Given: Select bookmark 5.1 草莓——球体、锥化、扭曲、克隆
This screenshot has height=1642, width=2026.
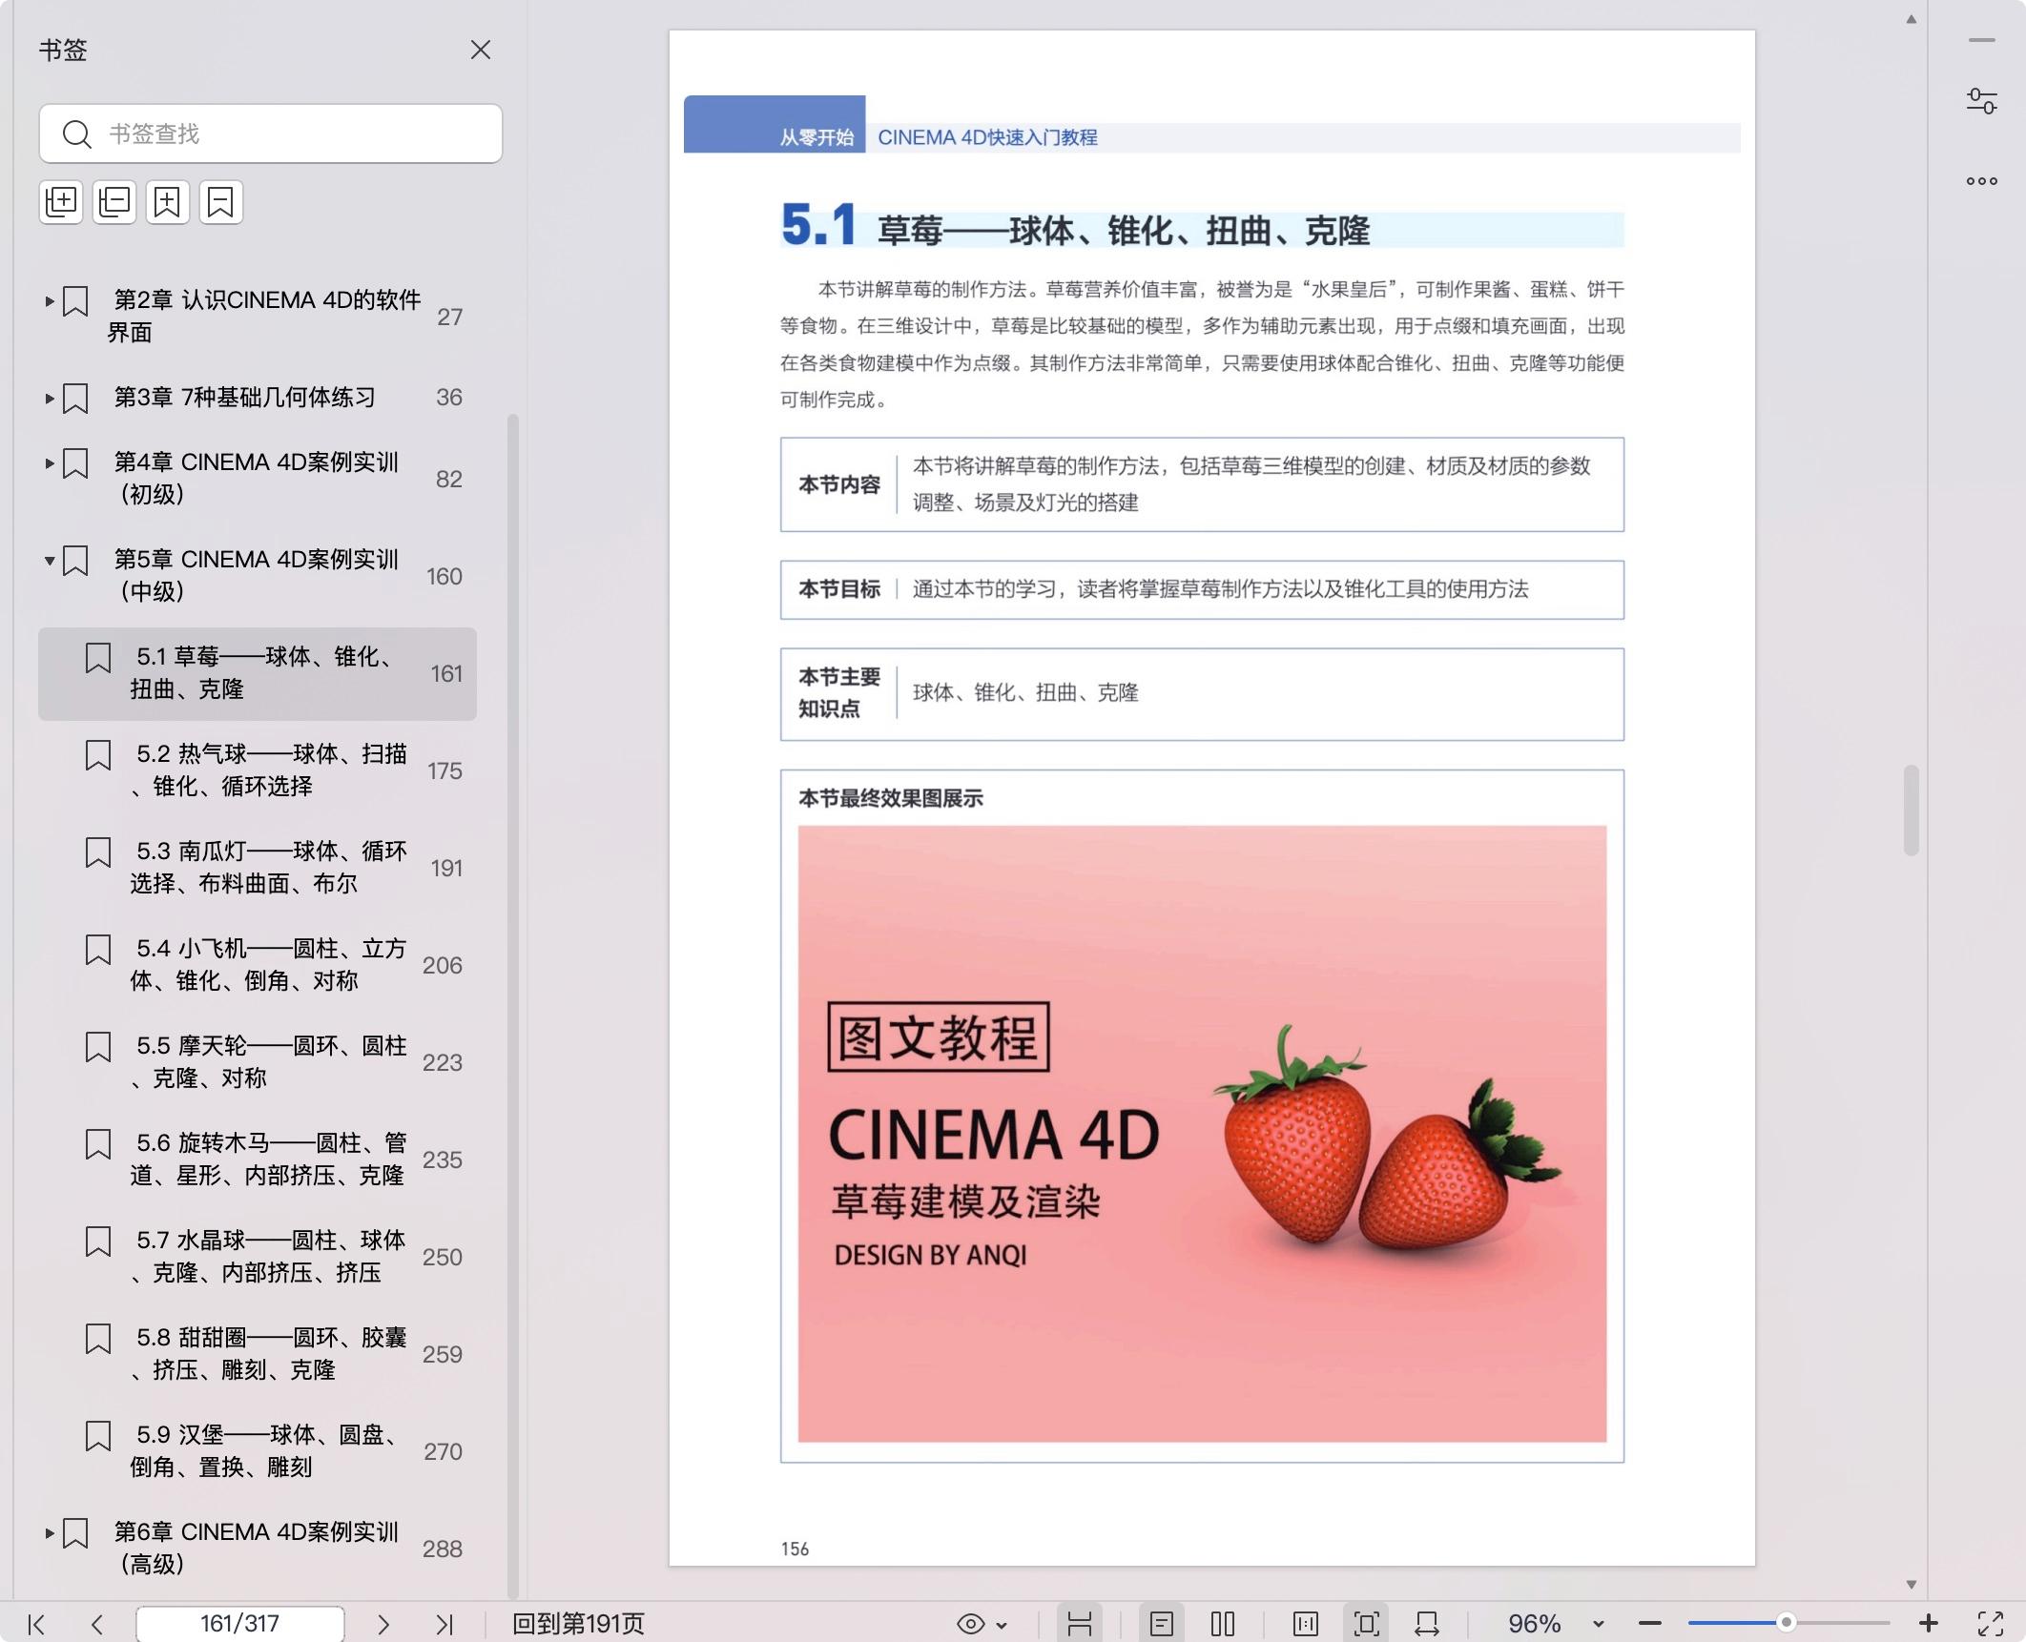Looking at the screenshot, I should 258,673.
